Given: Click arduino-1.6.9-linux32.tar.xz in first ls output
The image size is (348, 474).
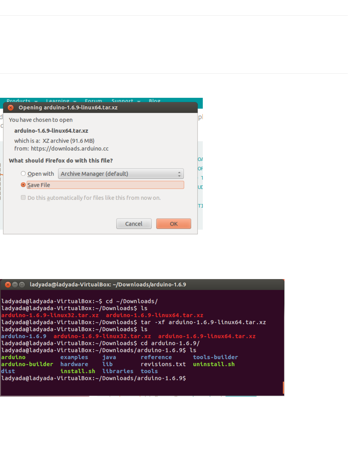Looking at the screenshot, I should coord(50,315).
